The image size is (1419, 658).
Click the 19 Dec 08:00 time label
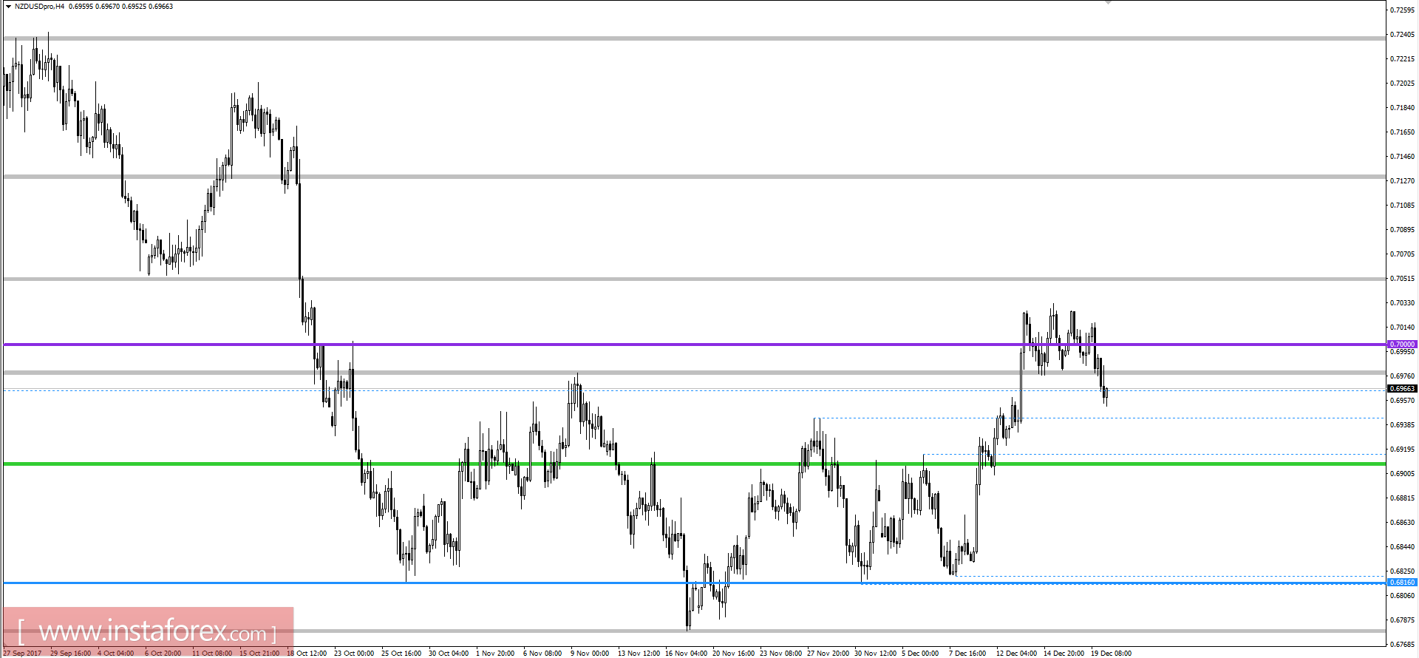coord(1112,653)
